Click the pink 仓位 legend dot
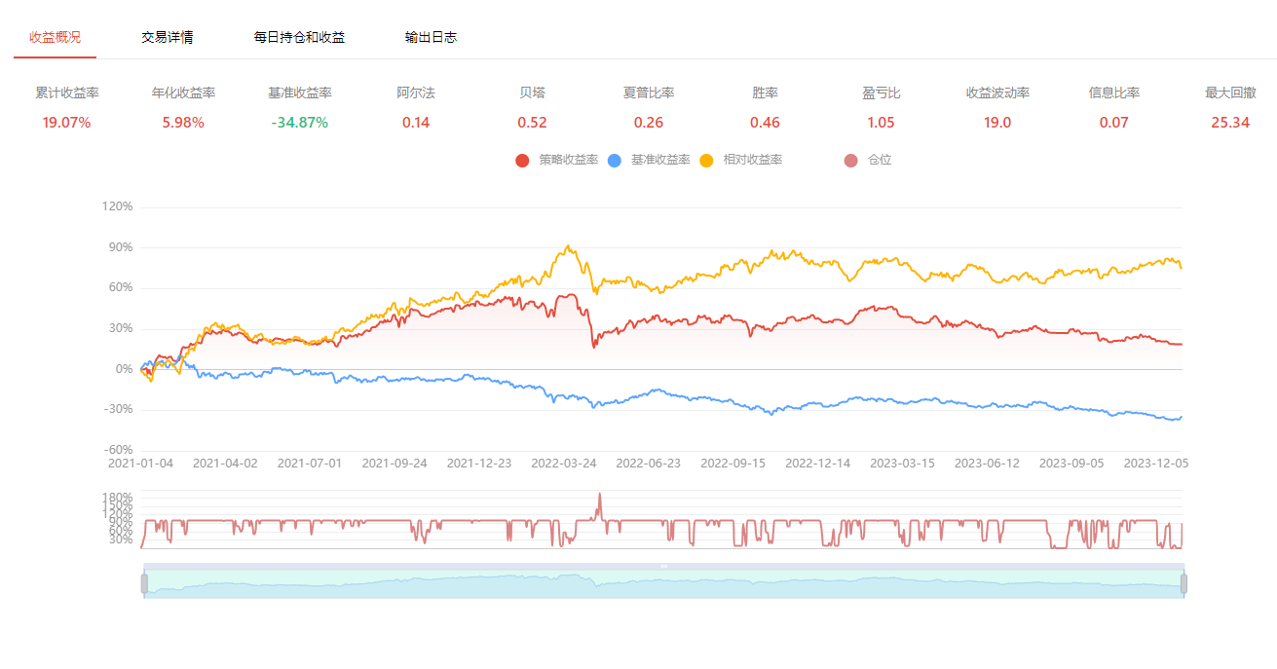This screenshot has width=1277, height=669. click(x=850, y=160)
